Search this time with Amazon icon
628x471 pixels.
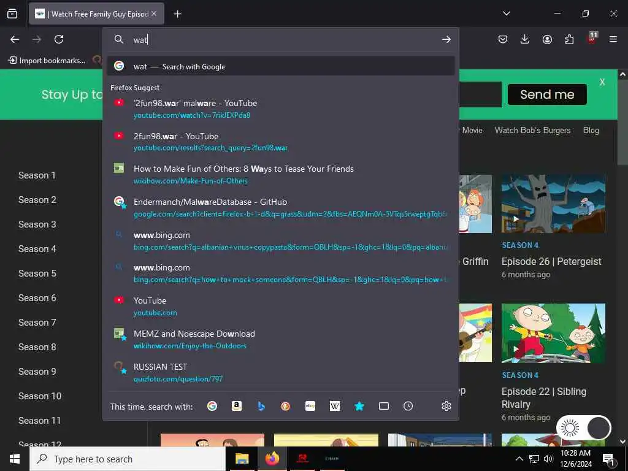coord(237,406)
